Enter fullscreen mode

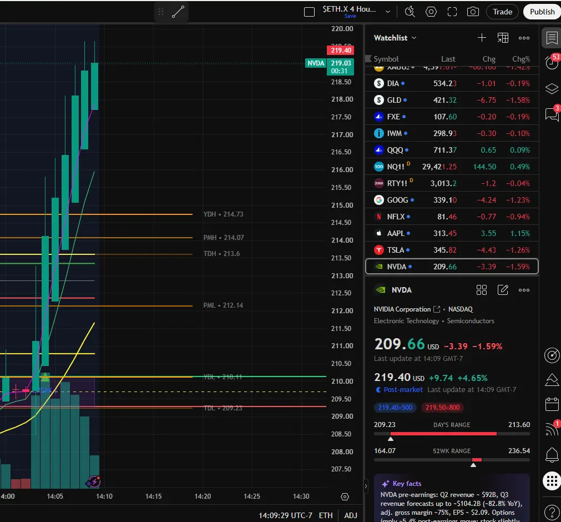click(452, 12)
